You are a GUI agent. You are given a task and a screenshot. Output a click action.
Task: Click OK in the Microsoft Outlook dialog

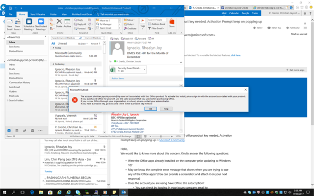151,109
